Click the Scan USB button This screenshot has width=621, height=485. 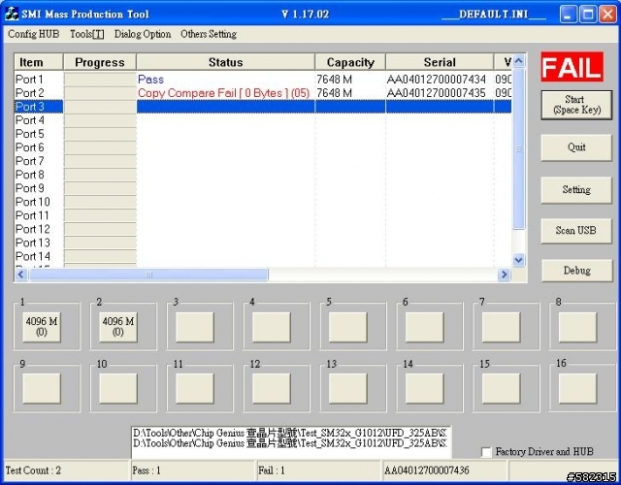(x=576, y=231)
